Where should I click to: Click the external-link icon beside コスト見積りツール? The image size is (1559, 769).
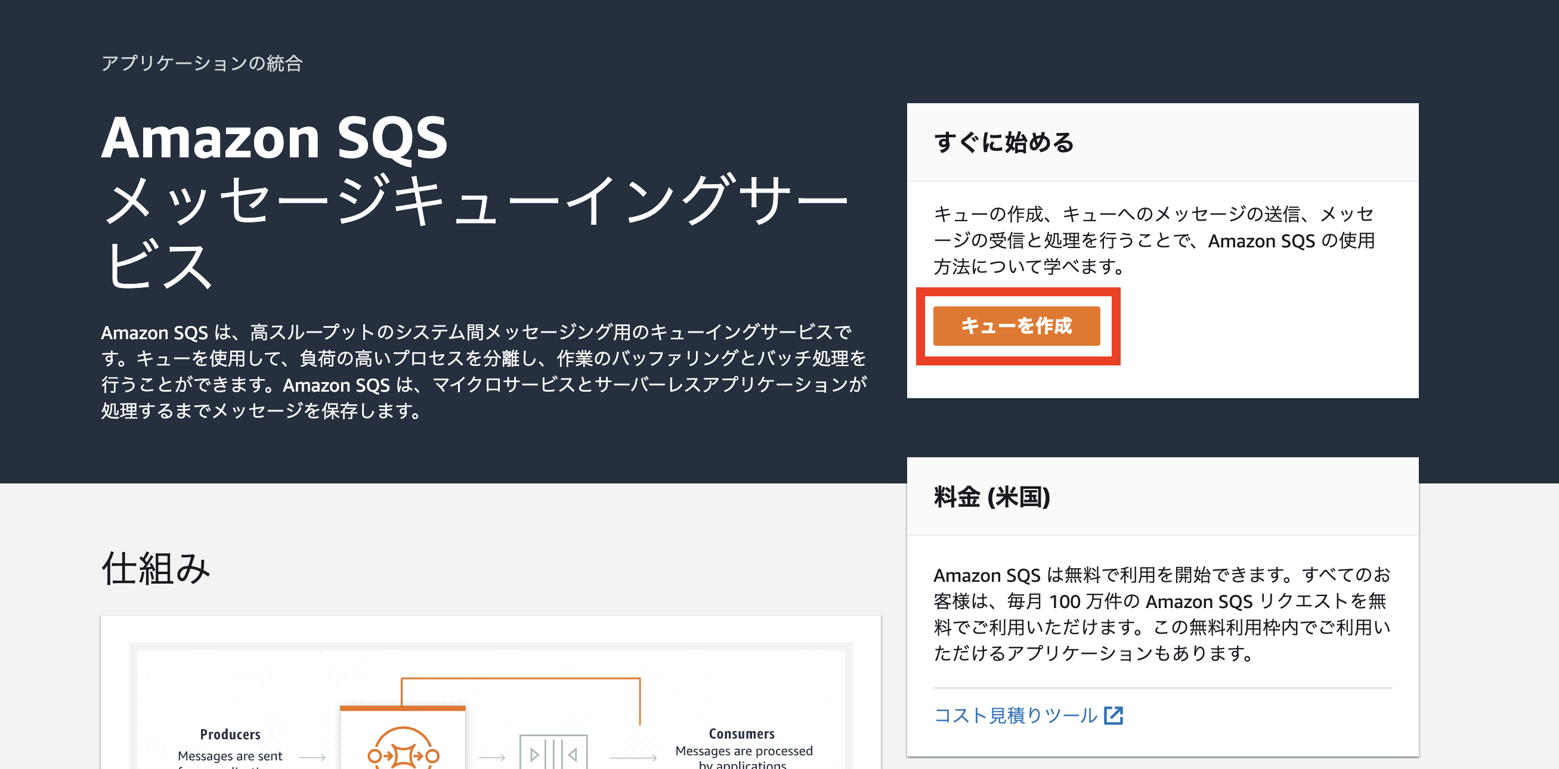click(x=1115, y=716)
